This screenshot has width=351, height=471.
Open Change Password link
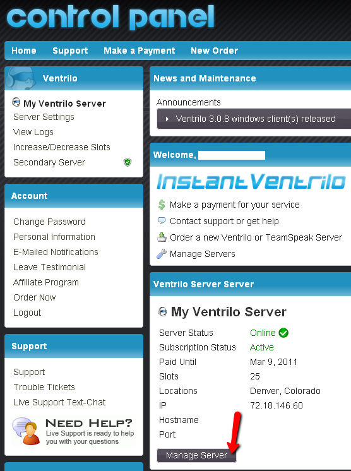(x=49, y=222)
